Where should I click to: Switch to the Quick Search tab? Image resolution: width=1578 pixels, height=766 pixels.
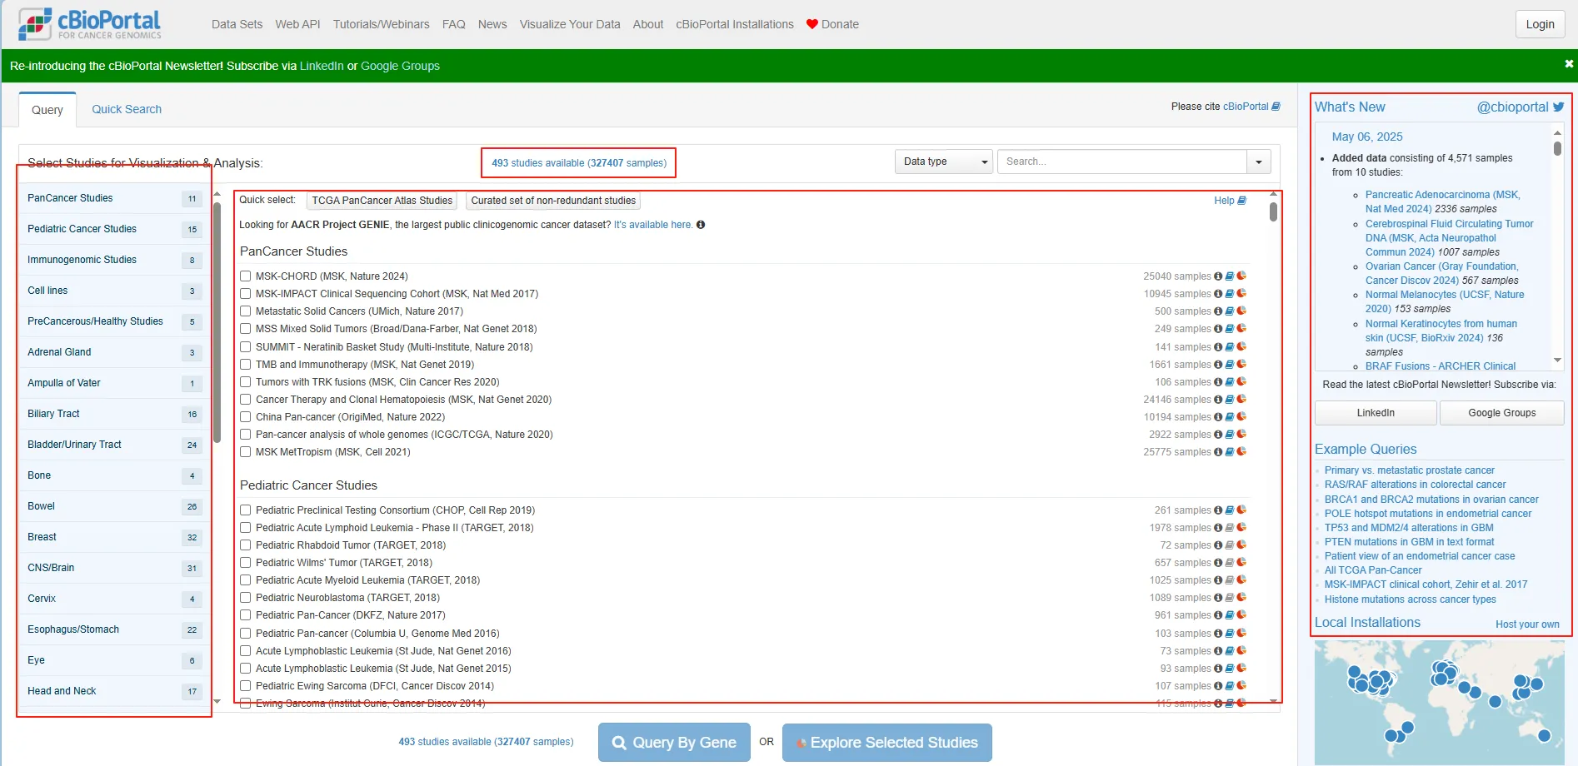(x=127, y=109)
